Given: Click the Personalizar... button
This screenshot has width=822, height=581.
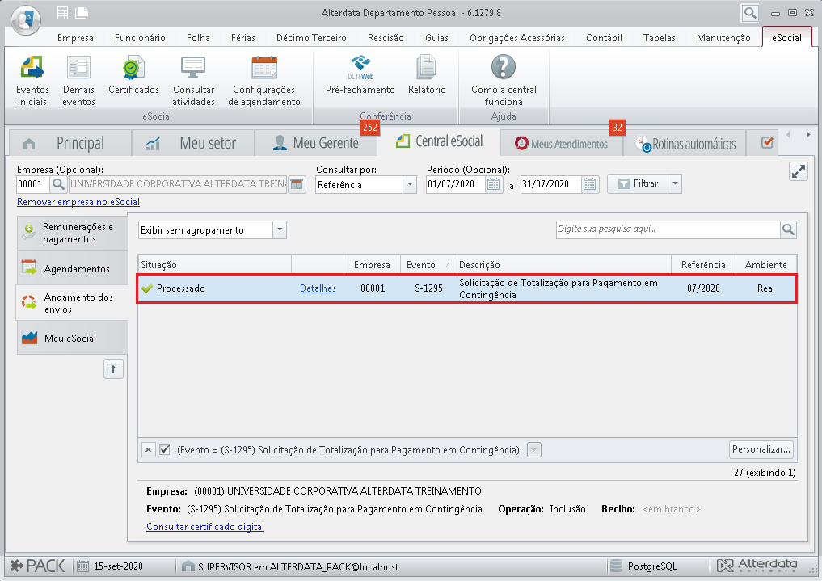Looking at the screenshot, I should coord(761,449).
